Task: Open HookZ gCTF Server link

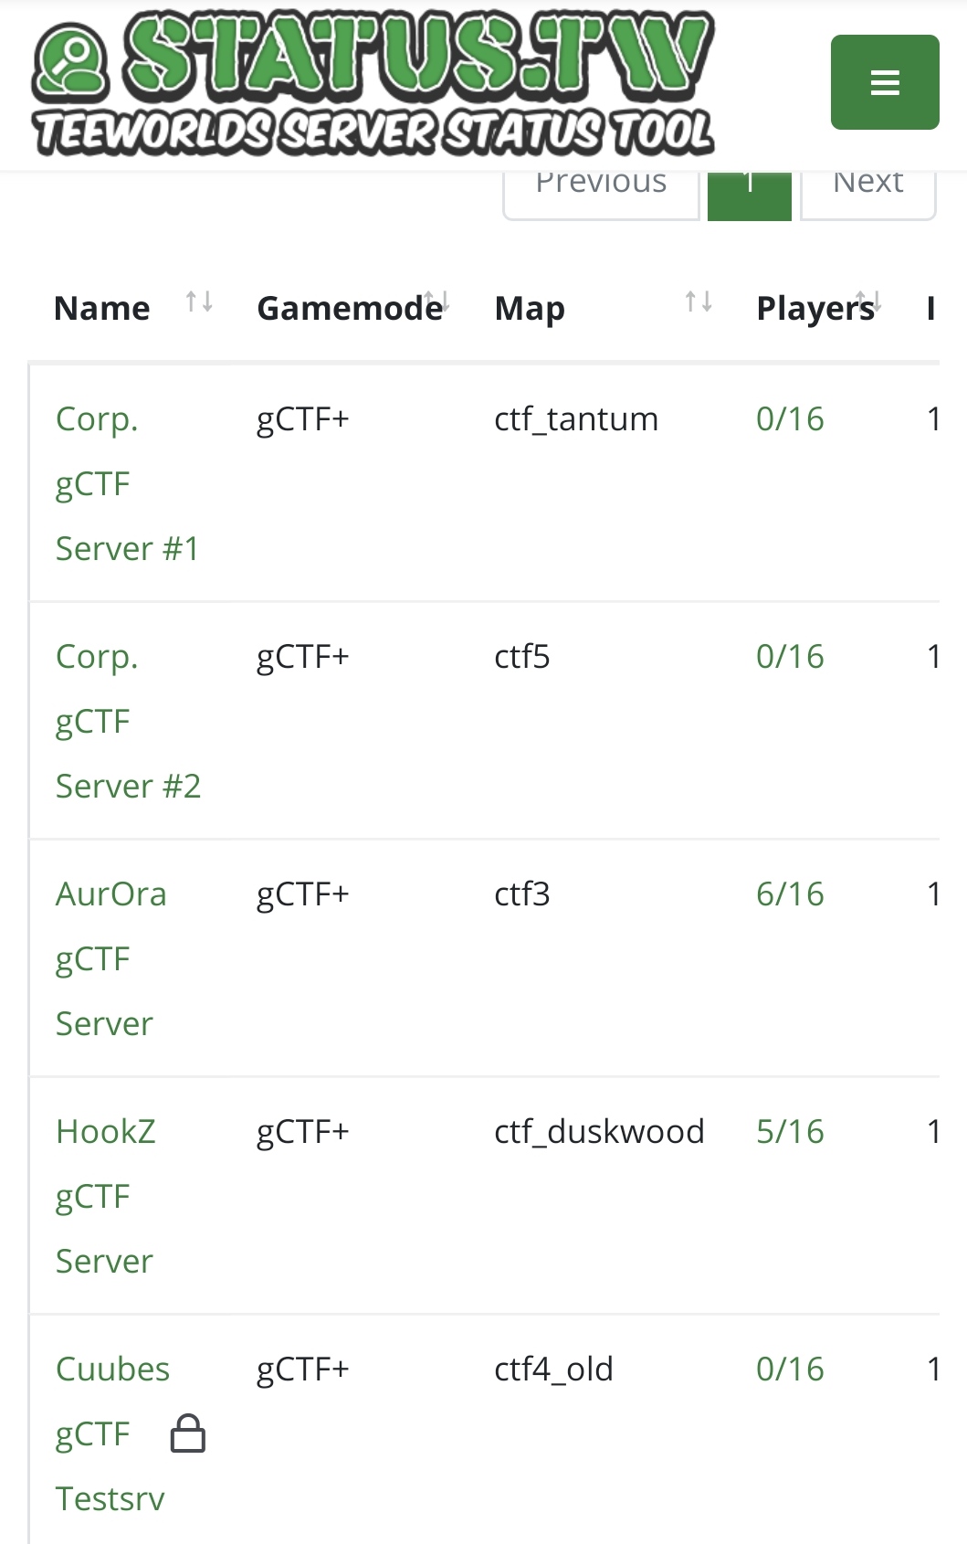Action: tap(105, 1196)
